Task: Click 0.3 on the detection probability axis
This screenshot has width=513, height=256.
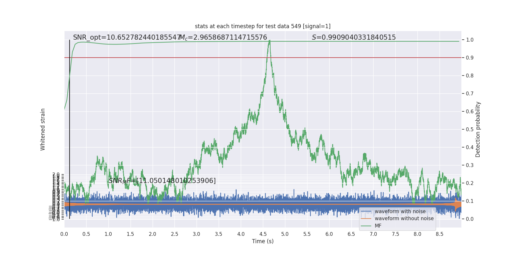Action: [470, 165]
